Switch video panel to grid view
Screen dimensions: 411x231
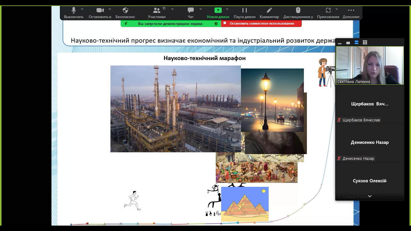(365, 42)
